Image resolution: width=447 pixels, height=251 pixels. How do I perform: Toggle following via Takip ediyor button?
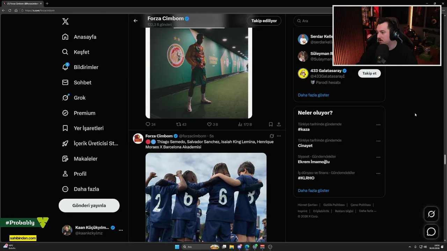pyautogui.click(x=264, y=21)
